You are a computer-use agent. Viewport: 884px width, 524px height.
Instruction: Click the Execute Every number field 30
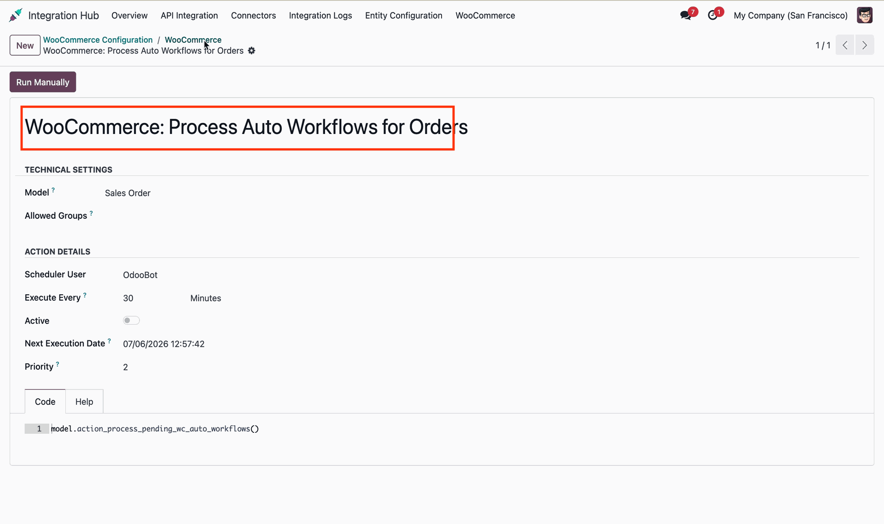point(128,298)
